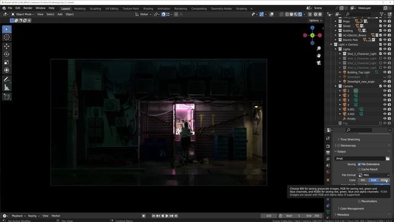
Task: Open the File menu
Action: point(10,8)
